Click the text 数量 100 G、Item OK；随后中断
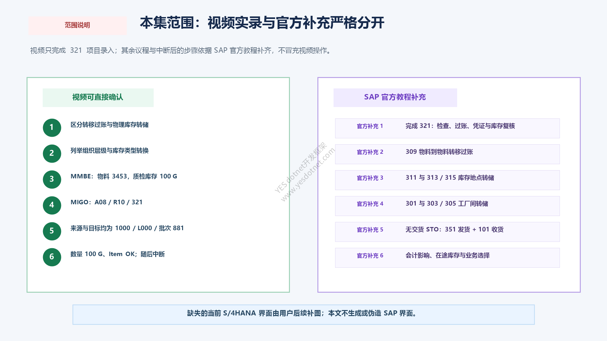 (x=118, y=254)
